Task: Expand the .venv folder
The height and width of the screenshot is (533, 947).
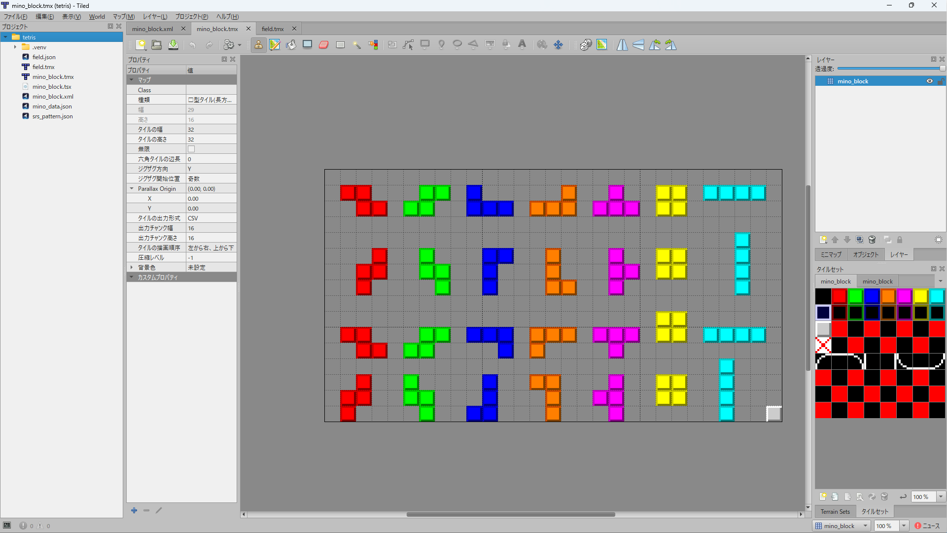Action: [x=15, y=47]
